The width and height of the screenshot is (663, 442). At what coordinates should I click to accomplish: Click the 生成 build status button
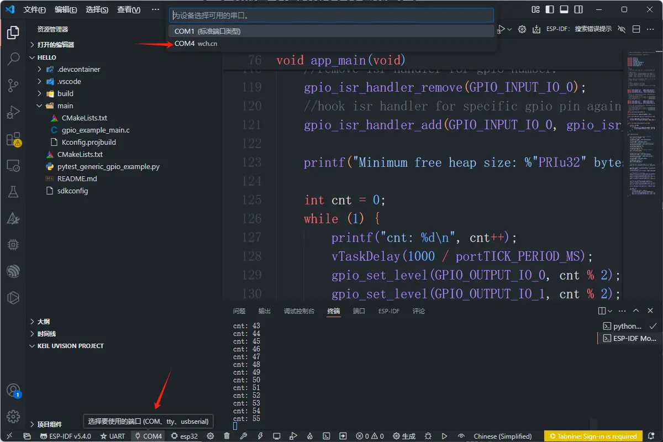coord(404,436)
